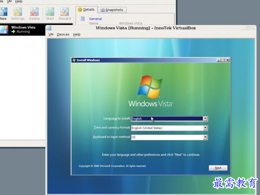Click the Microsoft copyright notice text
Screen dimensions: 260x195
point(112,166)
